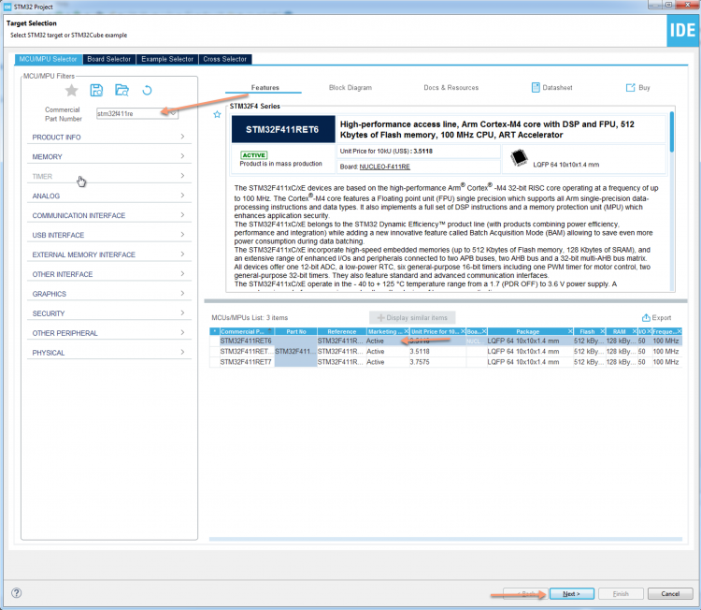Star the STM32F411RET6 as favorite

pyautogui.click(x=217, y=114)
